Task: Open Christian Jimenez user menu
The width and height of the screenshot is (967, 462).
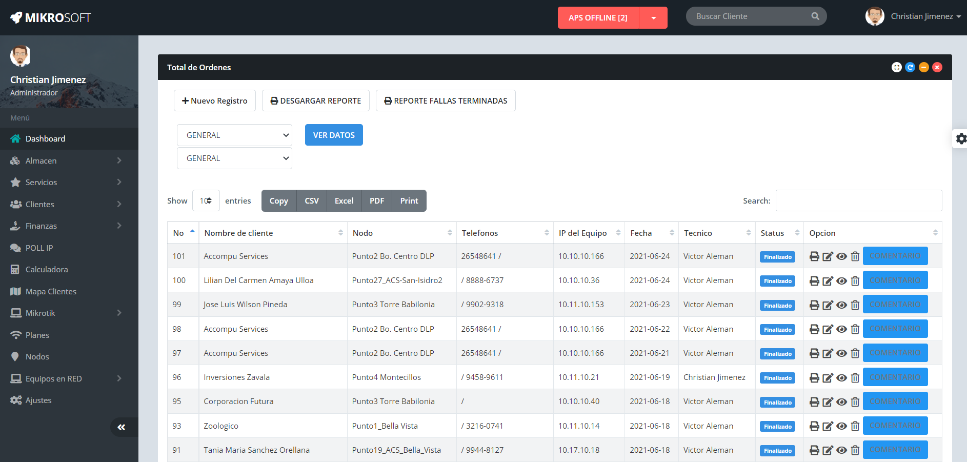Action: point(925,16)
